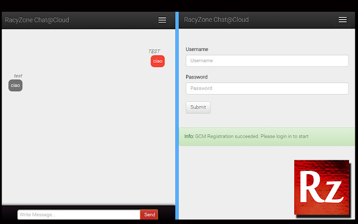Click the TEST sender name

[x=154, y=51]
